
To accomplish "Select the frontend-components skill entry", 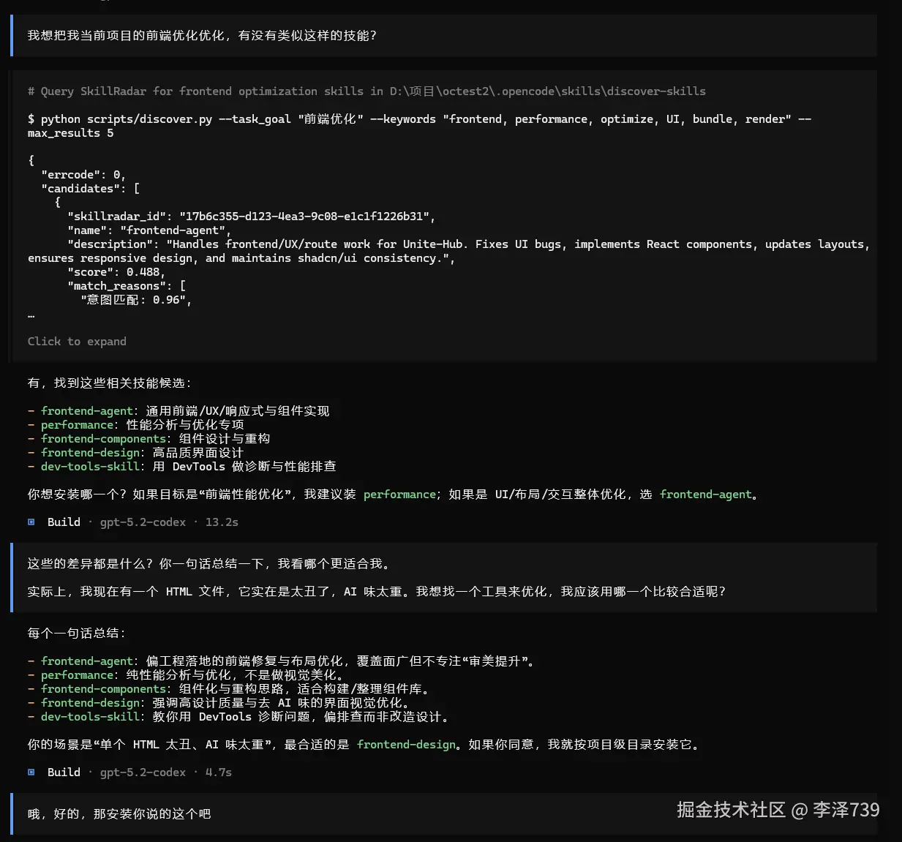I will click(x=103, y=438).
